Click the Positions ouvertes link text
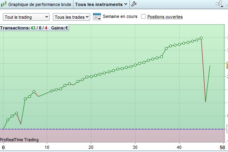The height and width of the screenshot is (152, 228). (165, 17)
